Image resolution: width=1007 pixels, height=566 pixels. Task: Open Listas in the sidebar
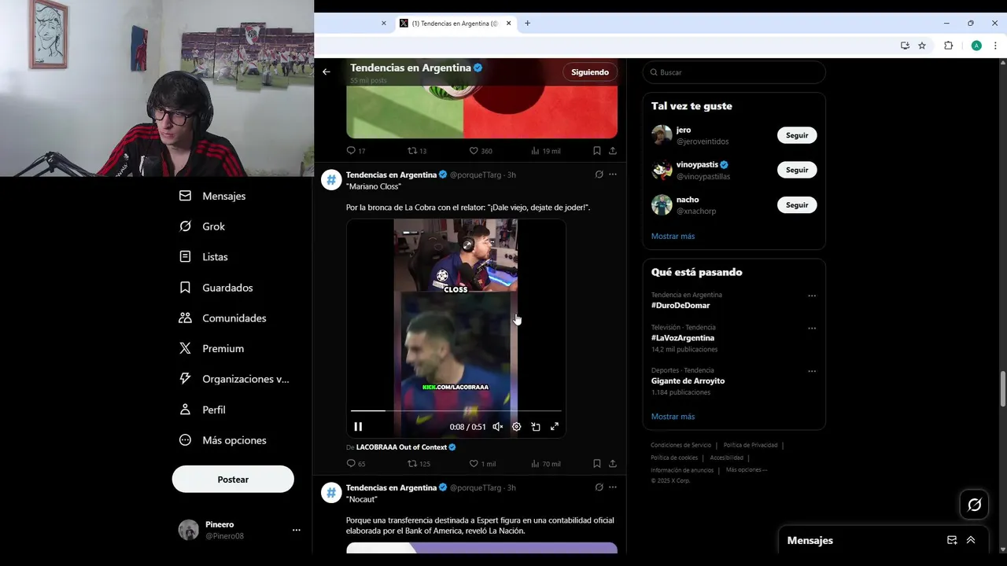click(x=204, y=257)
